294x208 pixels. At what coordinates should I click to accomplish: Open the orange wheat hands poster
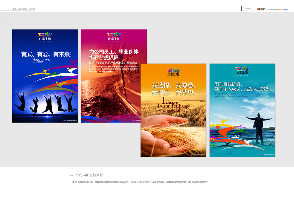point(173,110)
